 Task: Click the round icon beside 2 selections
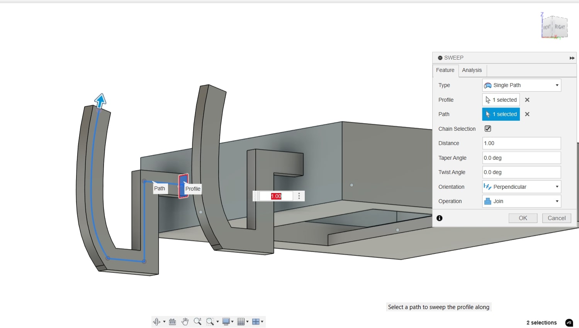(569, 323)
